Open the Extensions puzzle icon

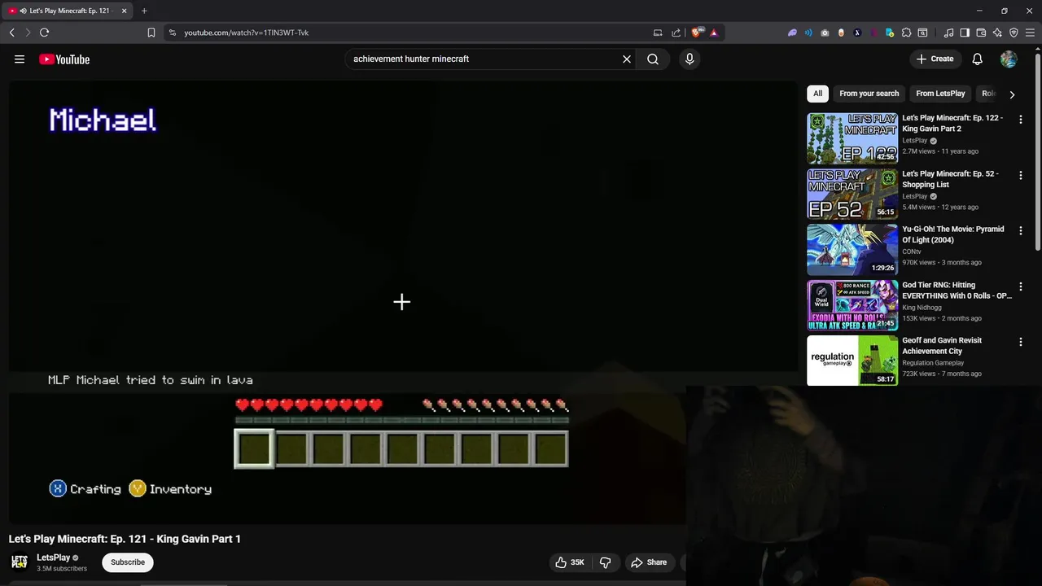click(x=906, y=33)
